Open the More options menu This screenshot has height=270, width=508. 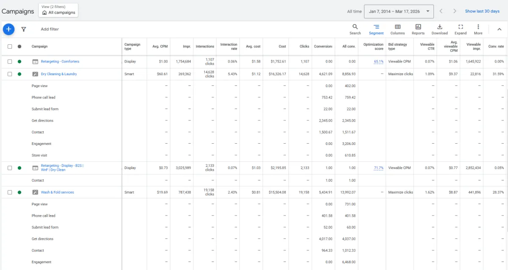(x=478, y=29)
